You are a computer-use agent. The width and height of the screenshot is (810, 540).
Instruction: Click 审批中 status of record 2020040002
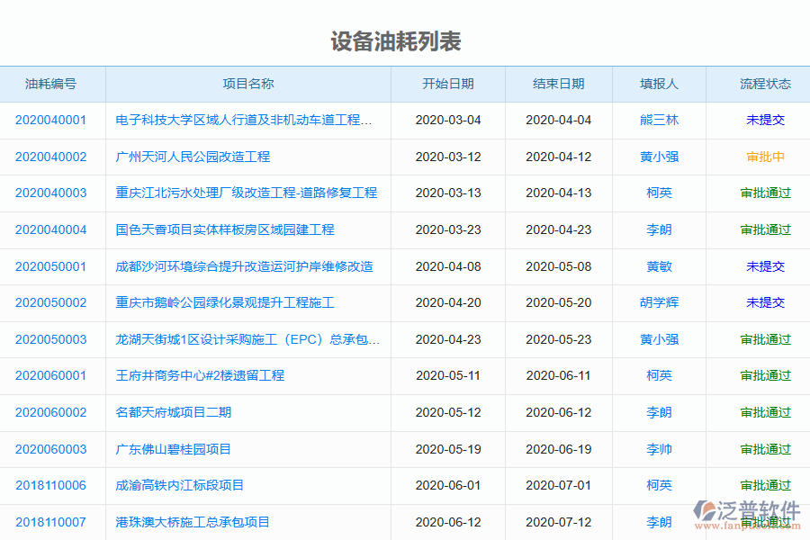pyautogui.click(x=766, y=156)
